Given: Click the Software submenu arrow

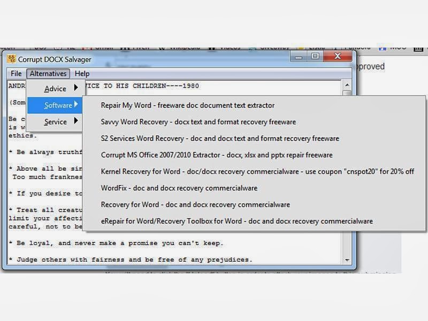Looking at the screenshot, I should coord(76,104).
